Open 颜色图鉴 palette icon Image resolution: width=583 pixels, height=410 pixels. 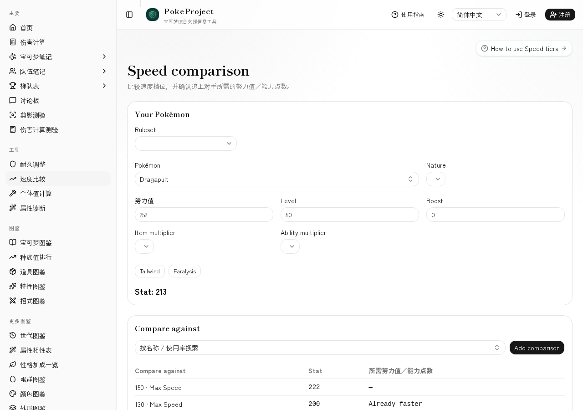[x=13, y=394]
